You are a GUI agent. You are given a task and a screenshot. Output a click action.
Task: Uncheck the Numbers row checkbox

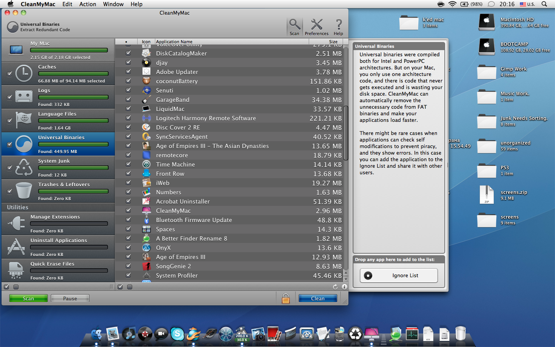click(128, 192)
